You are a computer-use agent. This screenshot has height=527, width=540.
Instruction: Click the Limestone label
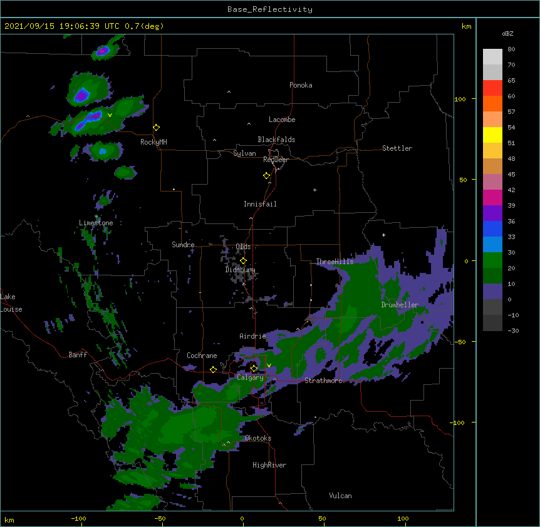[x=96, y=223]
